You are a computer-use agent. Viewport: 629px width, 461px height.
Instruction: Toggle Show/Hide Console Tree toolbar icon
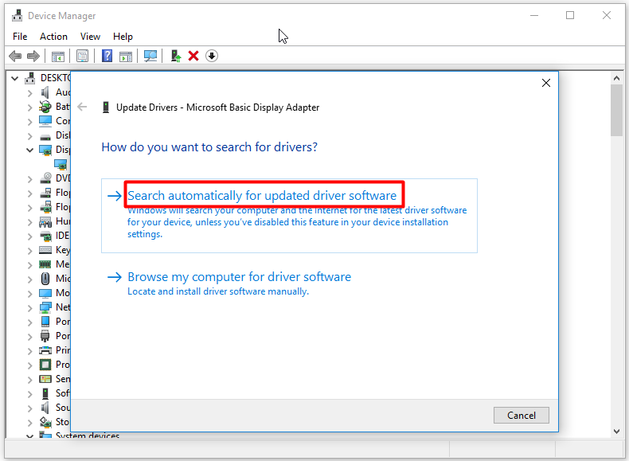58,57
